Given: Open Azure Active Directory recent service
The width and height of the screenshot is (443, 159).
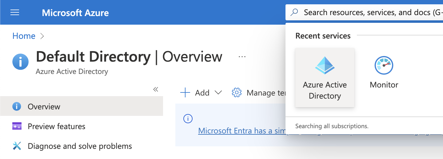Looking at the screenshot, I should coord(325,78).
